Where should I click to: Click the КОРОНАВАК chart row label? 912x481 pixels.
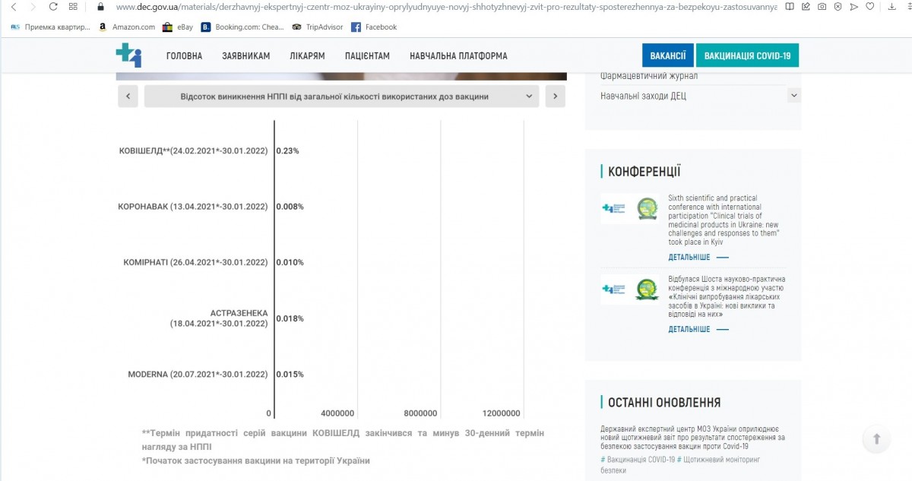pos(192,206)
